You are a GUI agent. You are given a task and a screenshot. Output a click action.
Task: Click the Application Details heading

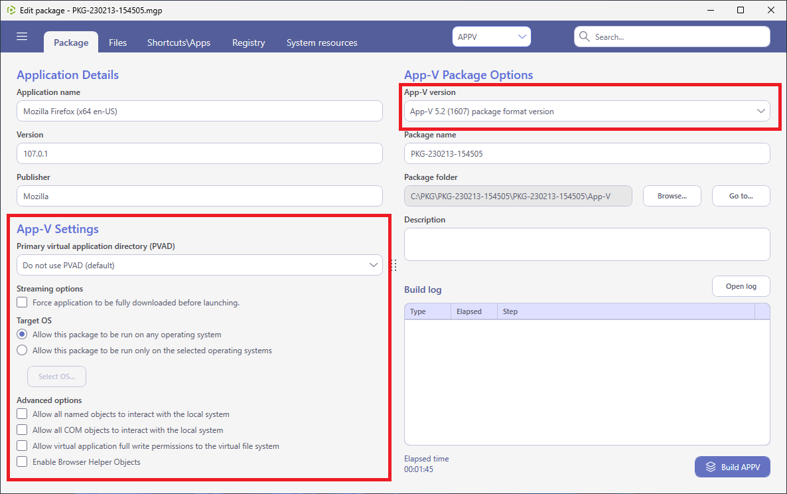[x=68, y=75]
